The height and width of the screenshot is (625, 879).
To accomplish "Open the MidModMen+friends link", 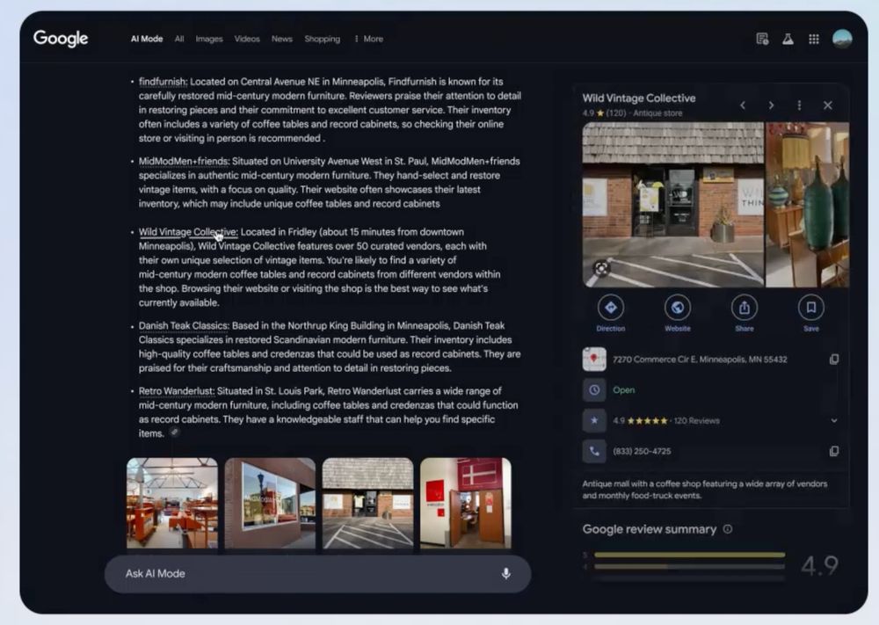I will coord(184,162).
